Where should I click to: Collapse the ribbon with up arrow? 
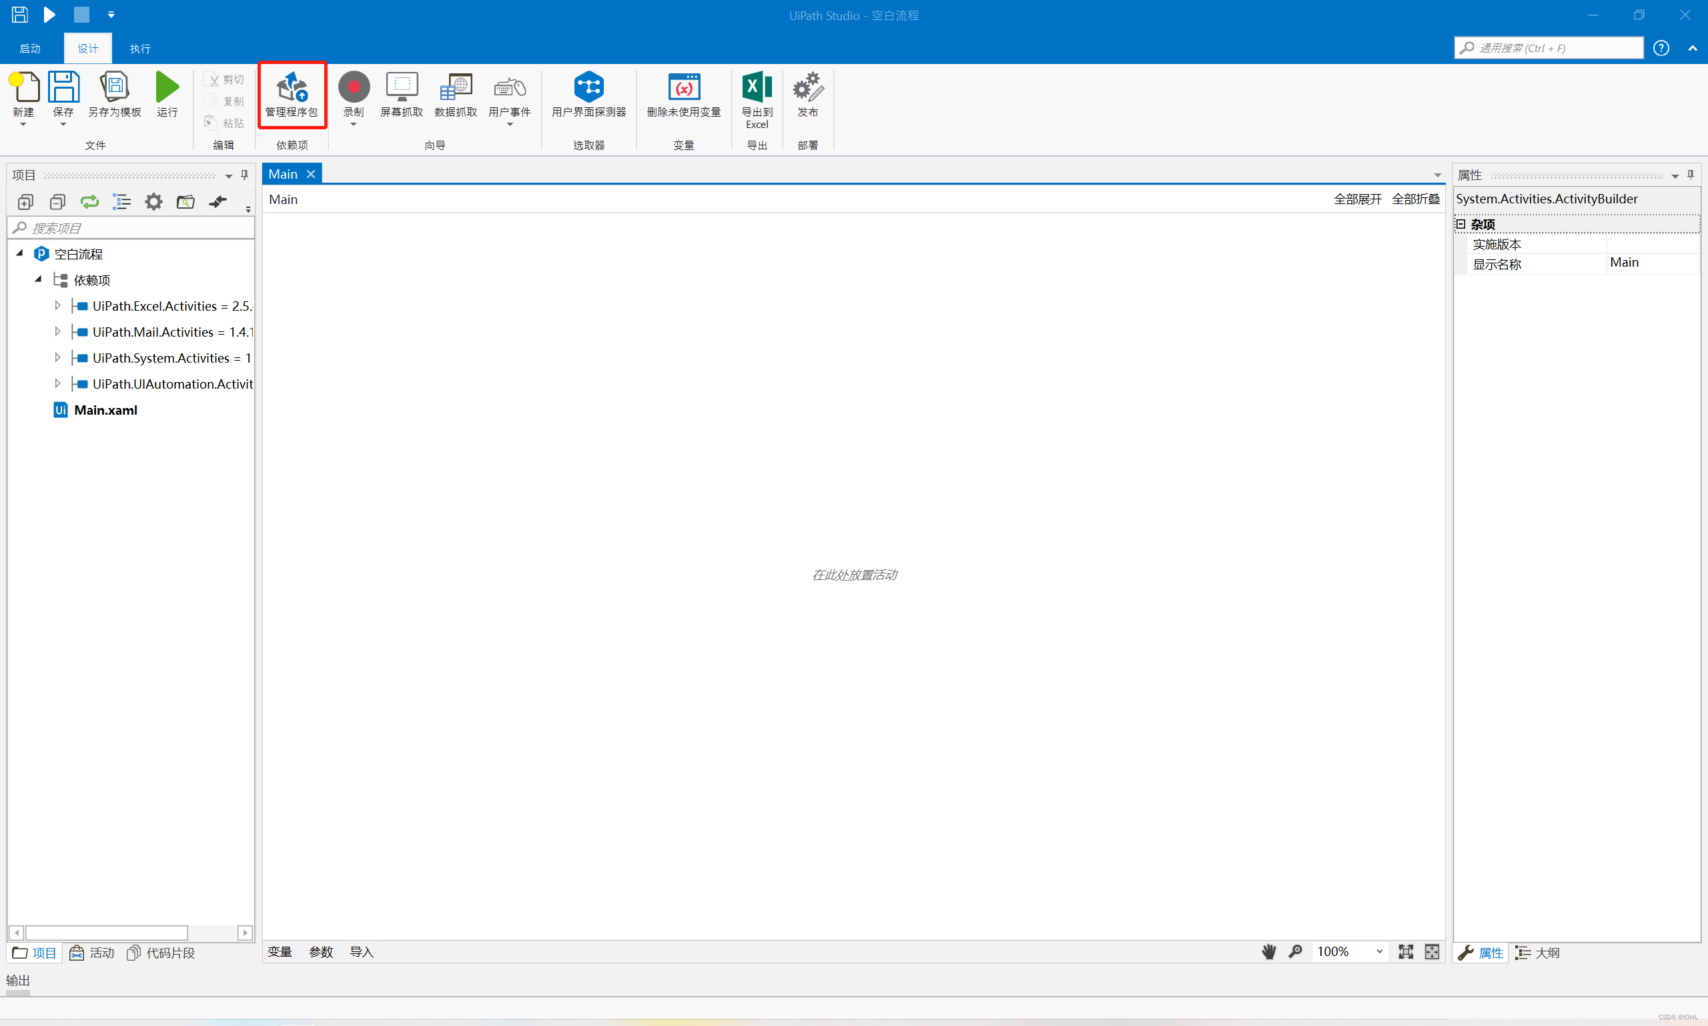pos(1692,49)
